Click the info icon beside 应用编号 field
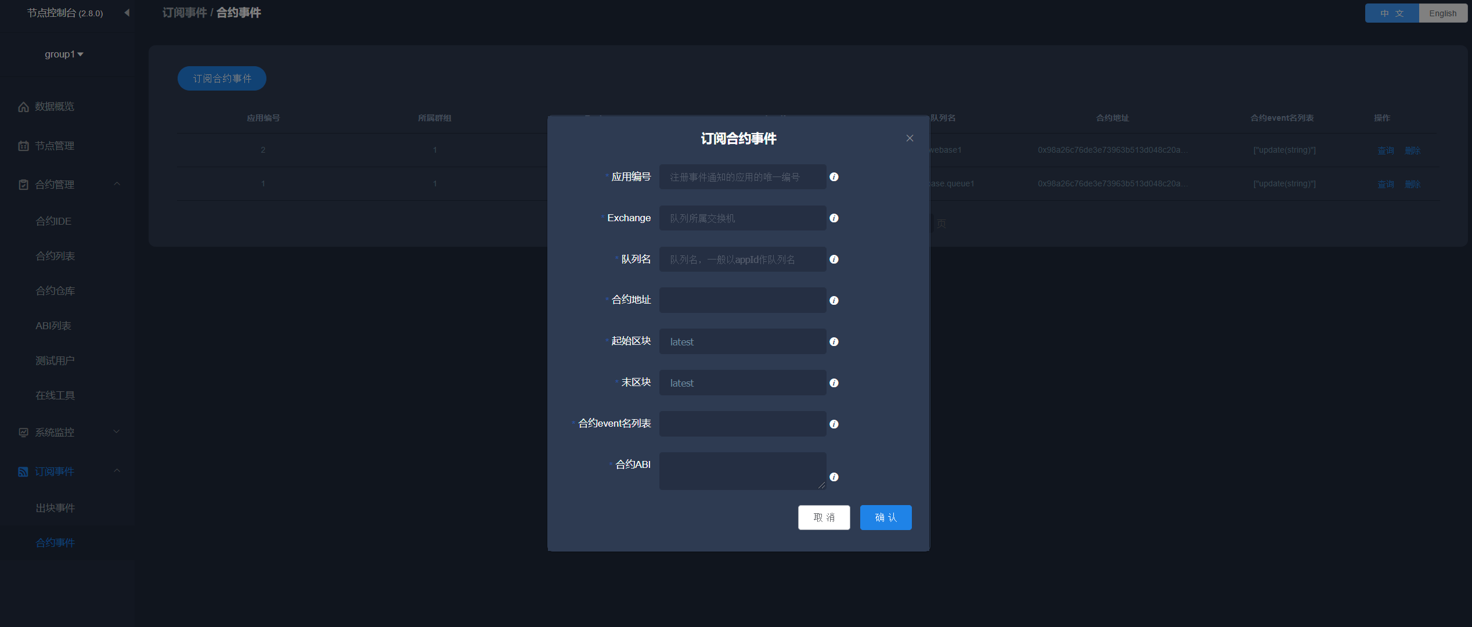Image resolution: width=1472 pixels, height=627 pixels. [834, 176]
